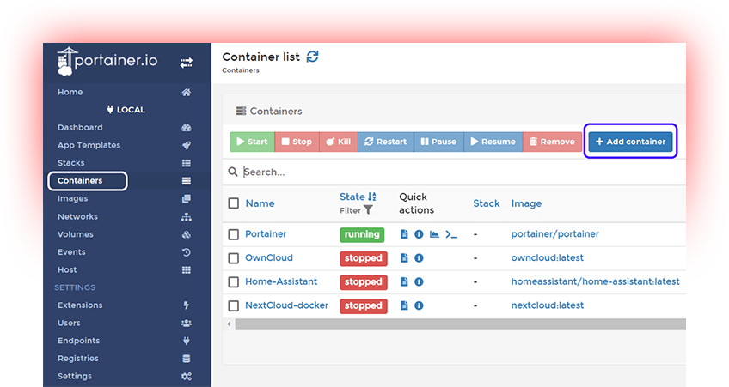
Task: Open logs icon for NextCloud-docker container
Action: click(404, 305)
